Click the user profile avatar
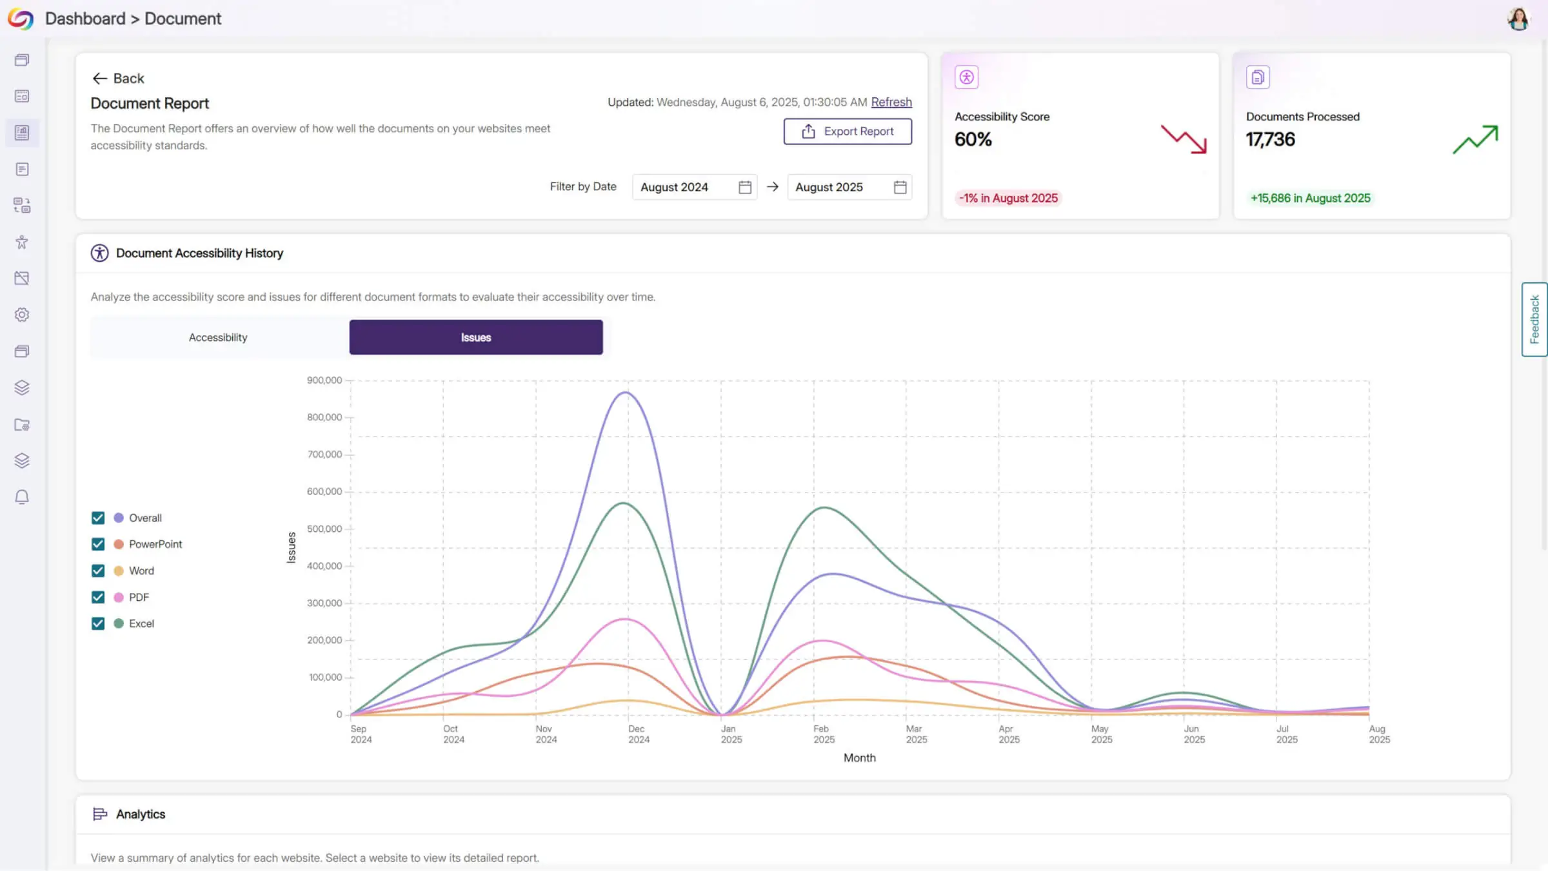This screenshot has width=1548, height=871. point(1518,19)
